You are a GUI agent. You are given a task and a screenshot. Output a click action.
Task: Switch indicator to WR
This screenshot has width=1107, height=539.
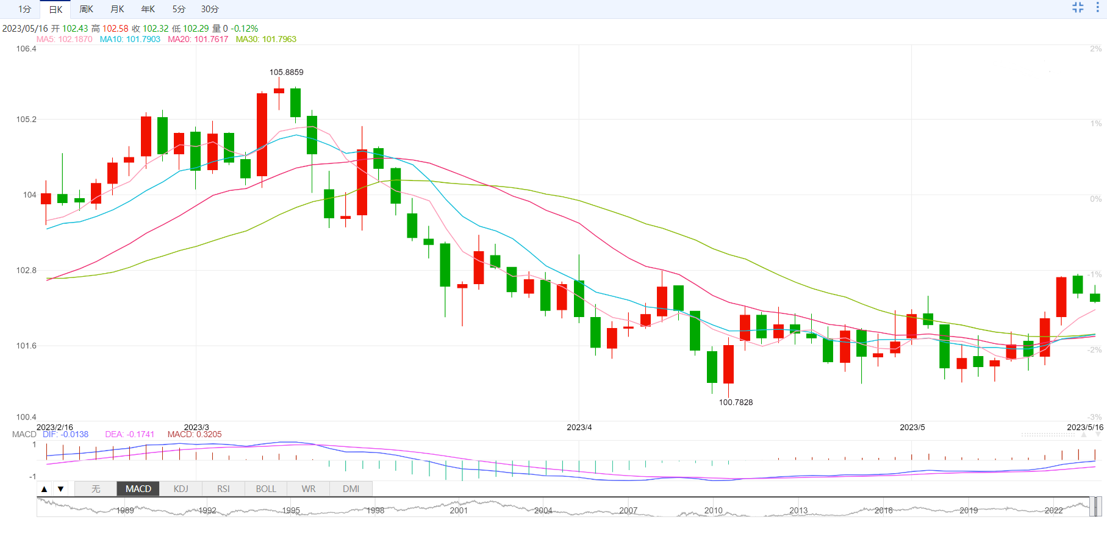click(309, 489)
